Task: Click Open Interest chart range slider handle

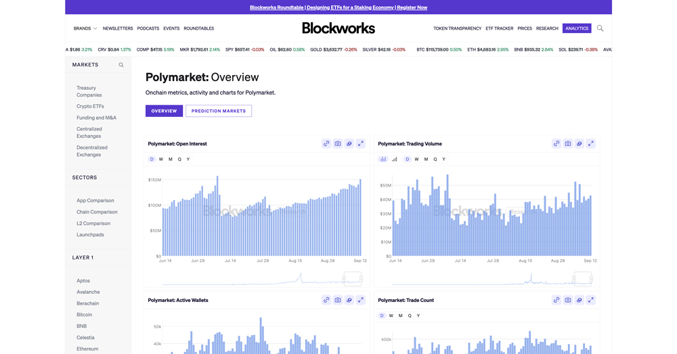Action: [x=345, y=278]
